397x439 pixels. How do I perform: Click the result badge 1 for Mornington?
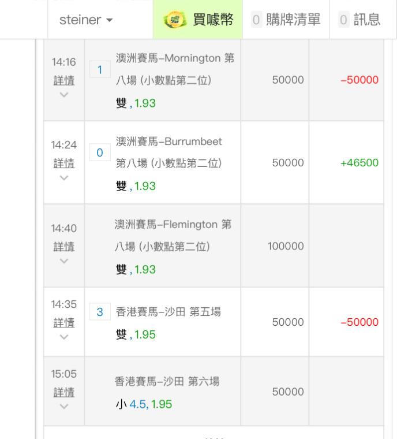[100, 70]
